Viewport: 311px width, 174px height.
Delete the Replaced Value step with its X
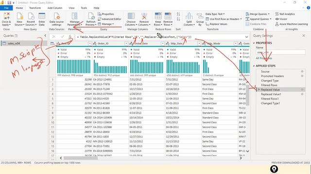[x=259, y=89]
